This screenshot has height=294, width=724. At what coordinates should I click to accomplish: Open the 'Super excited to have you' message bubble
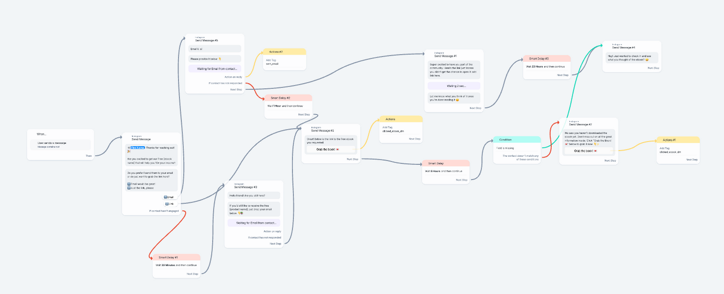454,70
